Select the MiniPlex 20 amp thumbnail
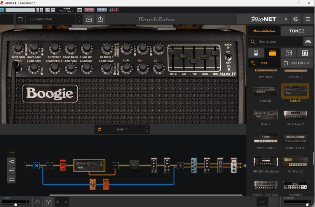Image resolution: width=315 pixels, height=207 pixels. (295, 162)
